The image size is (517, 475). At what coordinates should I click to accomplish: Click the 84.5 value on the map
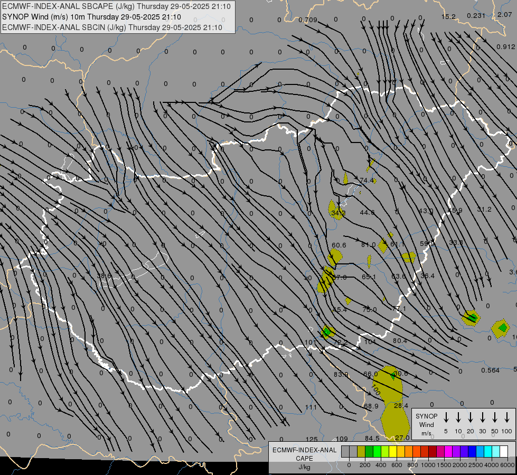tap(372, 439)
